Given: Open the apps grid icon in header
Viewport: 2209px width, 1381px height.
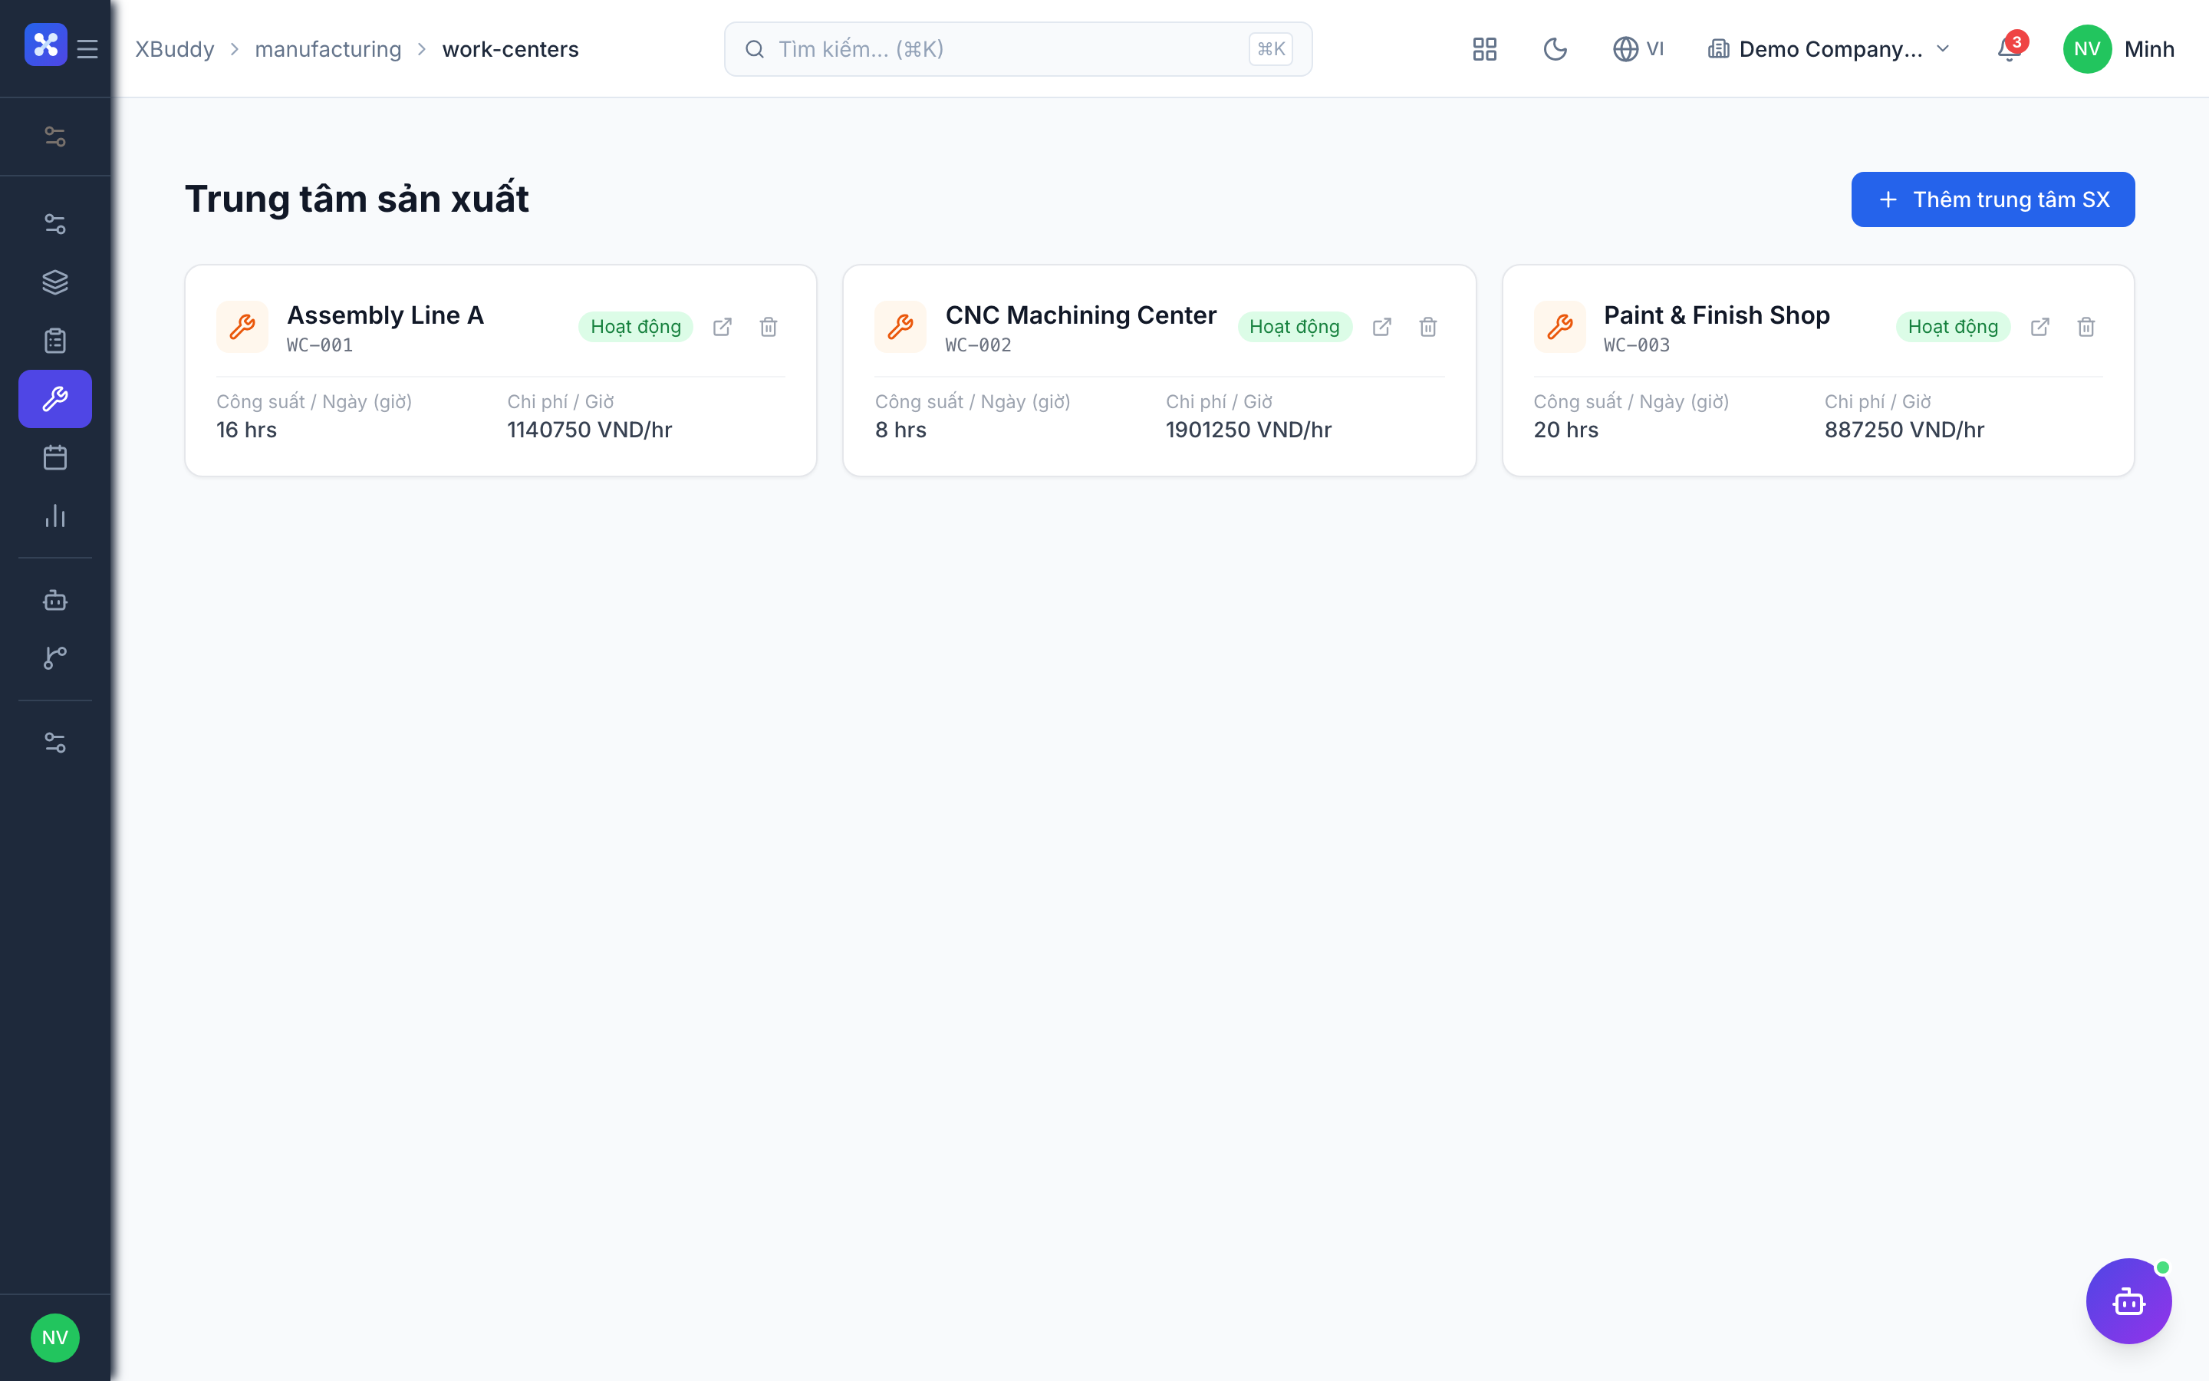Looking at the screenshot, I should [x=1485, y=49].
